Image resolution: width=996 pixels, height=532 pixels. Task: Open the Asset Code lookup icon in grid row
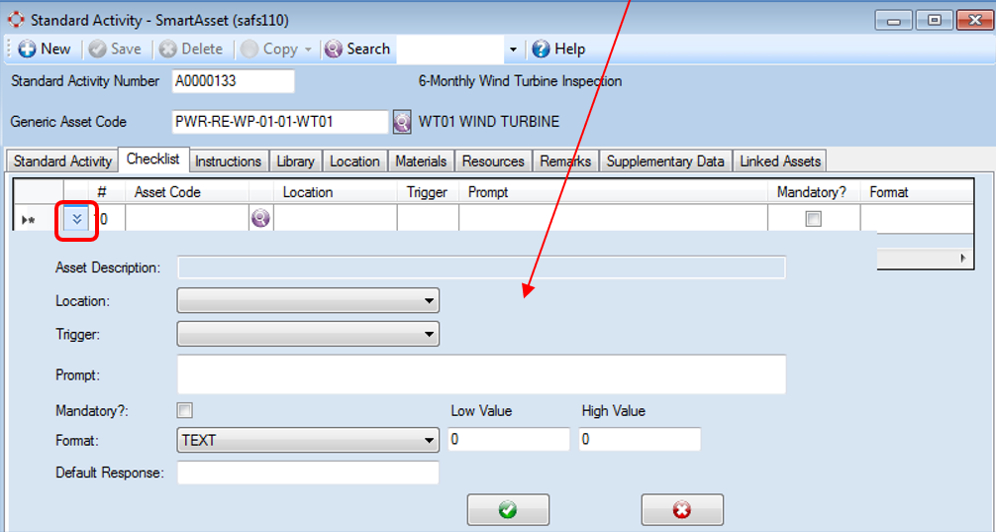coord(260,219)
